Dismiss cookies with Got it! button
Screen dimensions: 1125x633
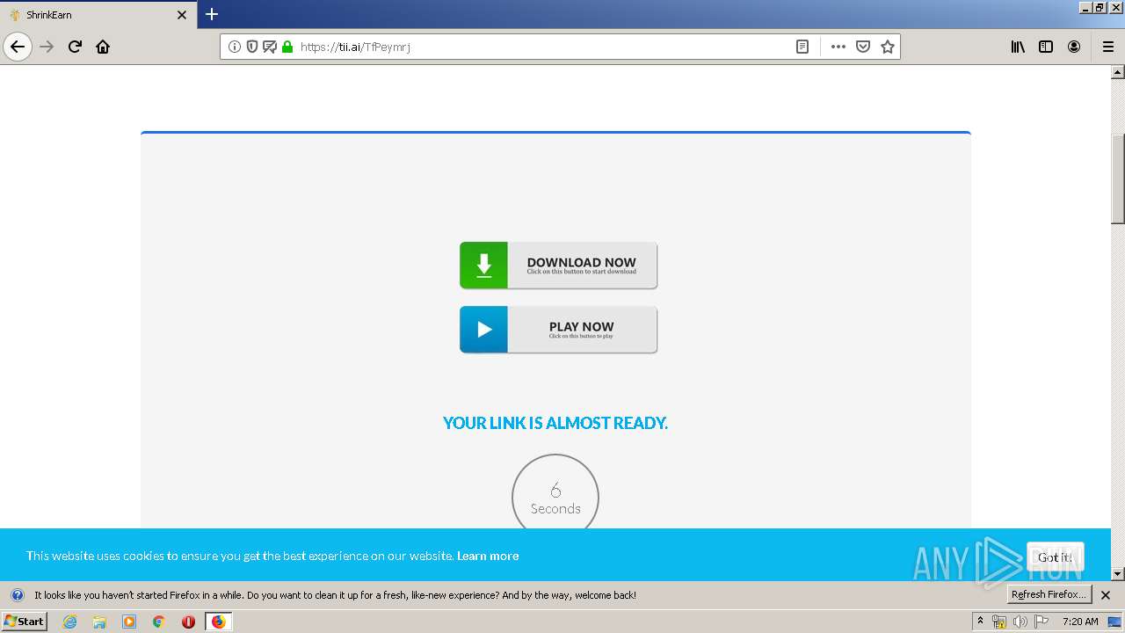(1055, 557)
